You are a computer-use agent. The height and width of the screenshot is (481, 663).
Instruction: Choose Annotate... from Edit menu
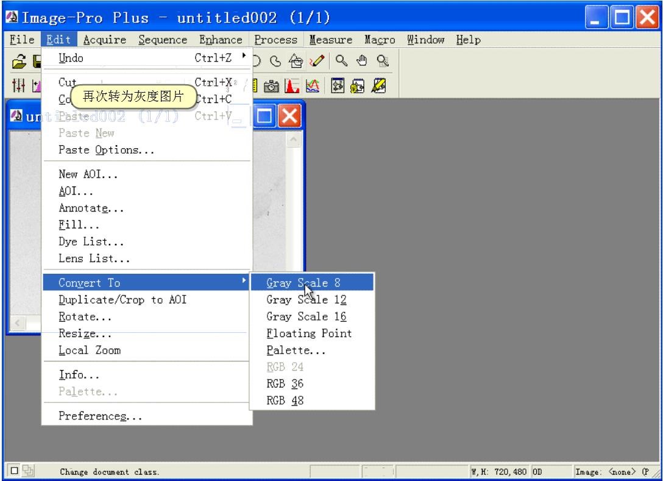(x=147, y=208)
